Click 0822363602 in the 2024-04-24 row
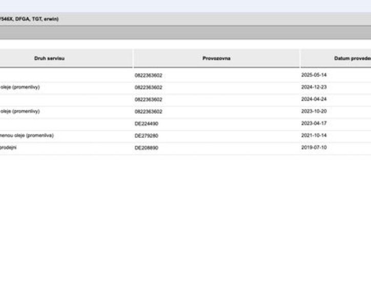This screenshot has height=287, width=371. click(149, 99)
